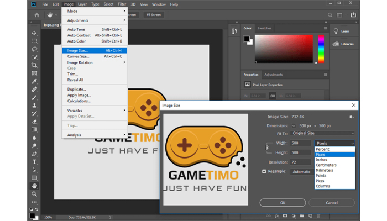Toggle the Dimensions unit disclosure arrow
Screen dimensions: 387x221
point(294,125)
